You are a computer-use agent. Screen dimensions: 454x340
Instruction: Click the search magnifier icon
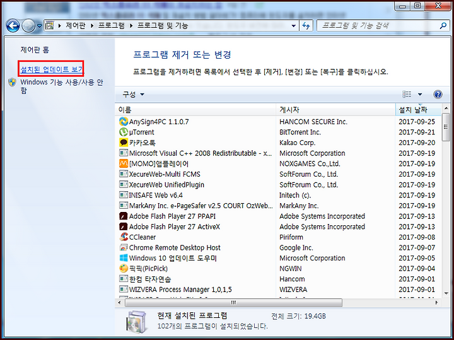(x=443, y=26)
